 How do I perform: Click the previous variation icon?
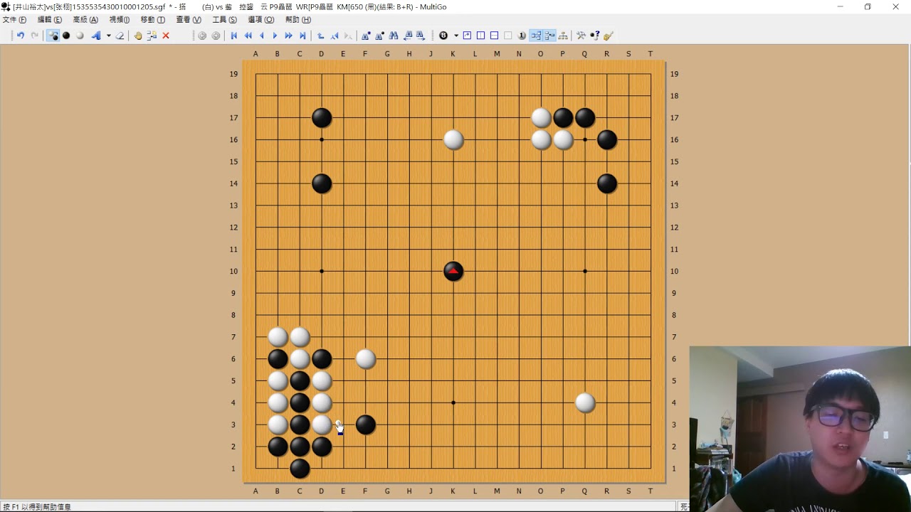[335, 36]
